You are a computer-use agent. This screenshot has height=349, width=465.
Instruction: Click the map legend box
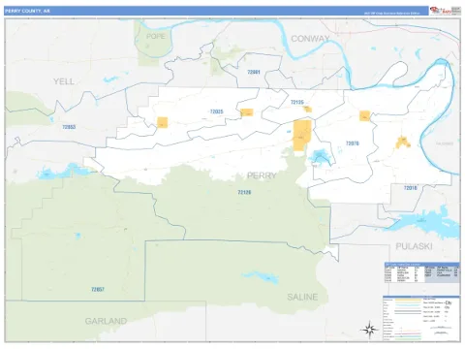point(421,318)
